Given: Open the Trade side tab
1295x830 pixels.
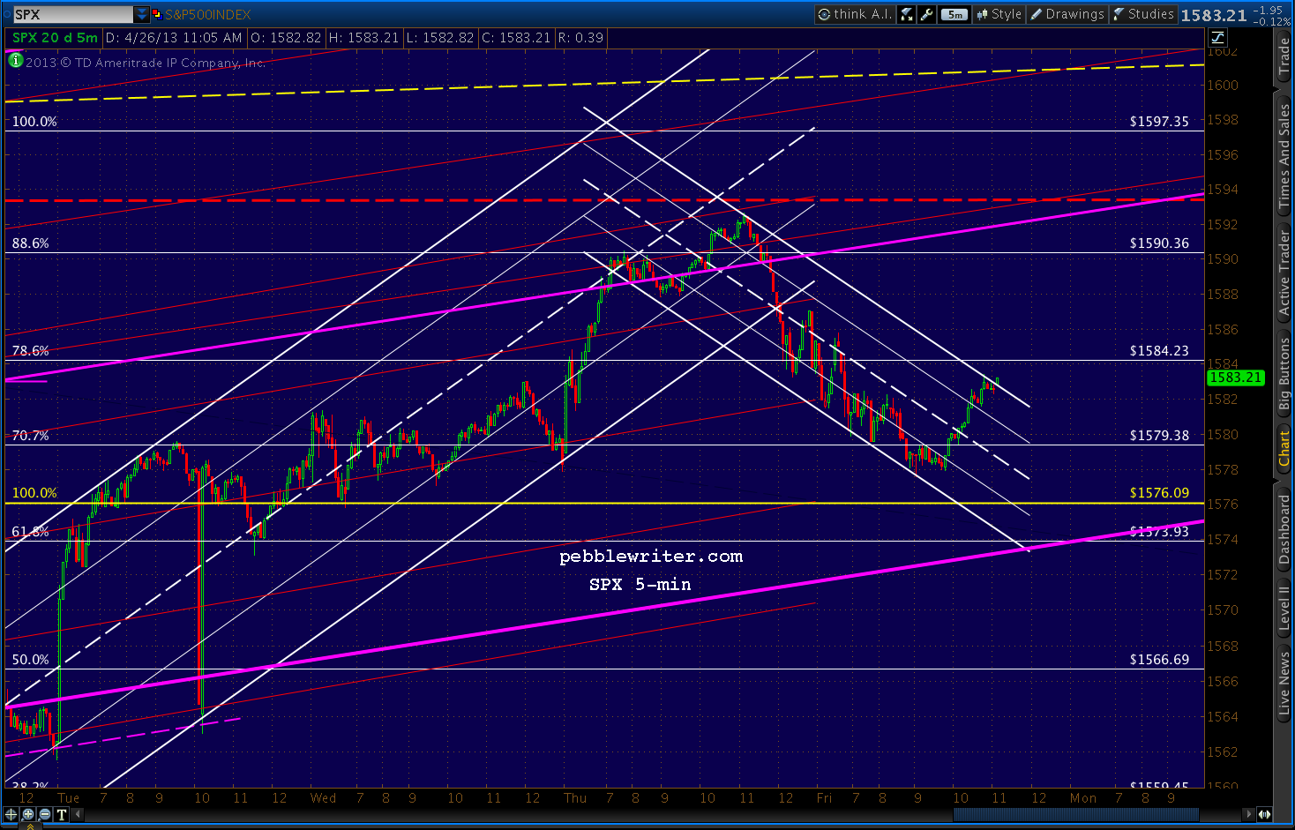Looking at the screenshot, I should (1284, 57).
